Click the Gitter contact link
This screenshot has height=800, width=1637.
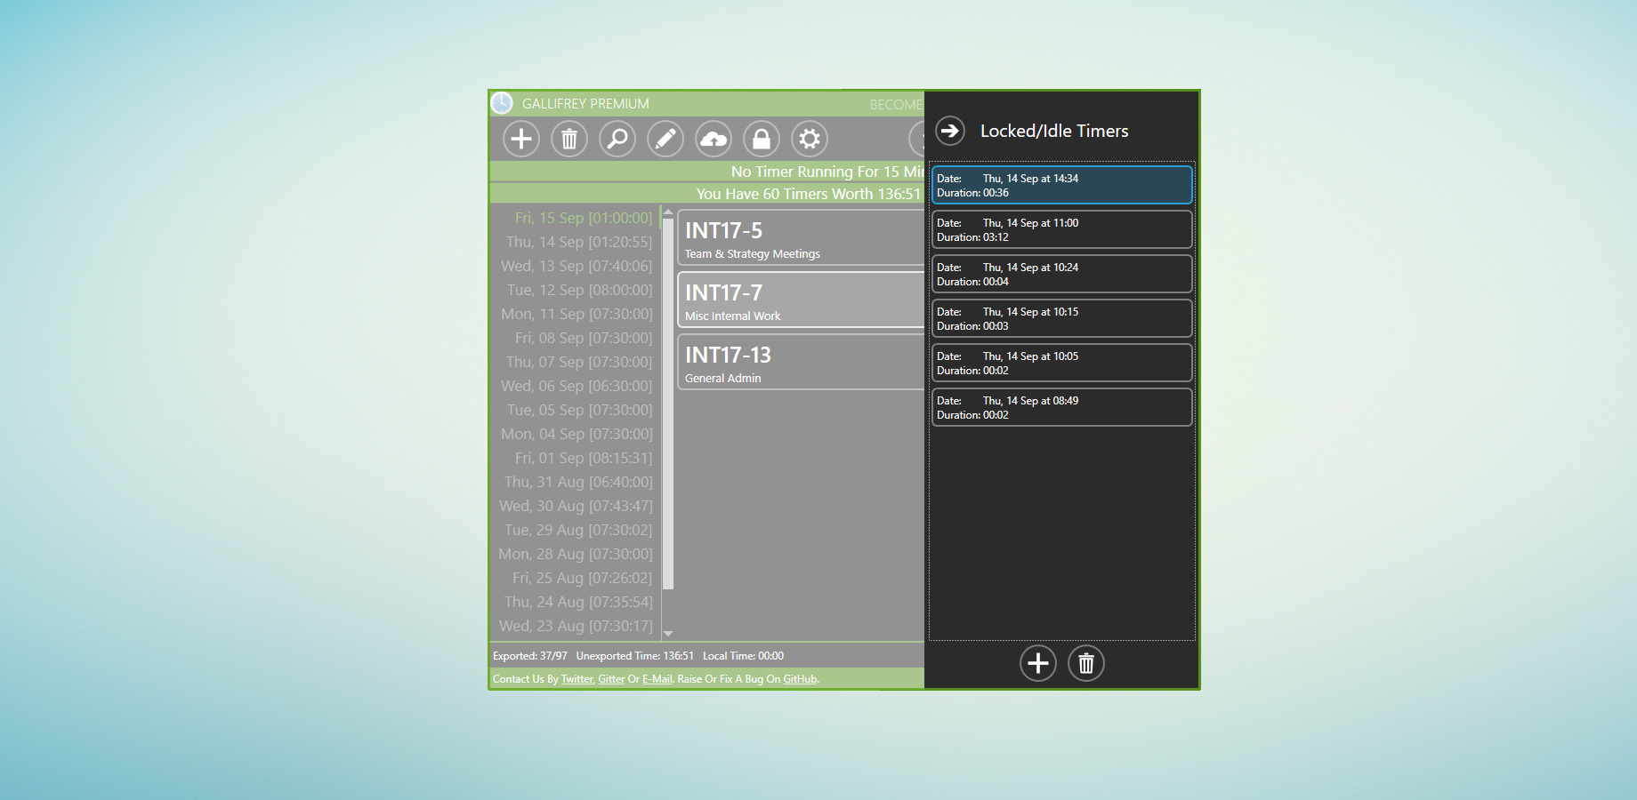point(611,679)
